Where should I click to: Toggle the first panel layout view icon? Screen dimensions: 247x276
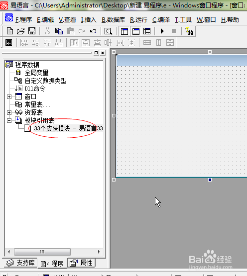(x=124, y=31)
